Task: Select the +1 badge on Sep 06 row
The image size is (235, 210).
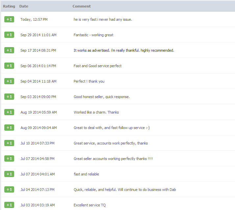Action: [x=9, y=66]
